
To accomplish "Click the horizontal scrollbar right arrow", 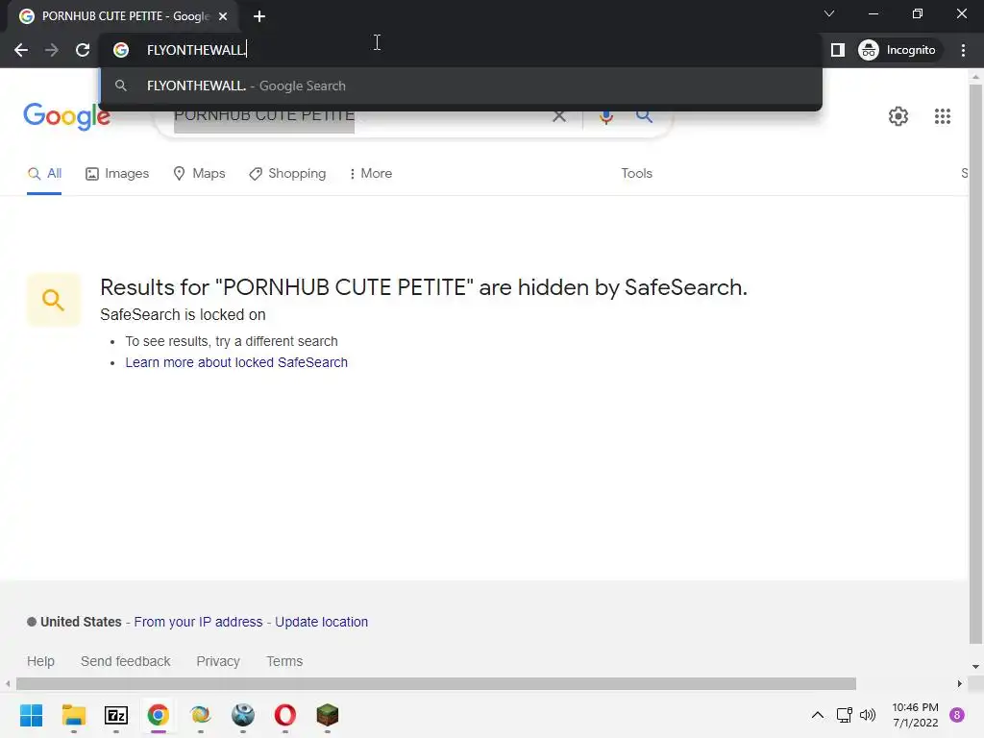I will 960,684.
